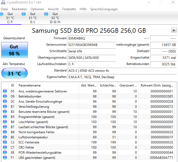Open the Festplatte menu

click(69, 9)
